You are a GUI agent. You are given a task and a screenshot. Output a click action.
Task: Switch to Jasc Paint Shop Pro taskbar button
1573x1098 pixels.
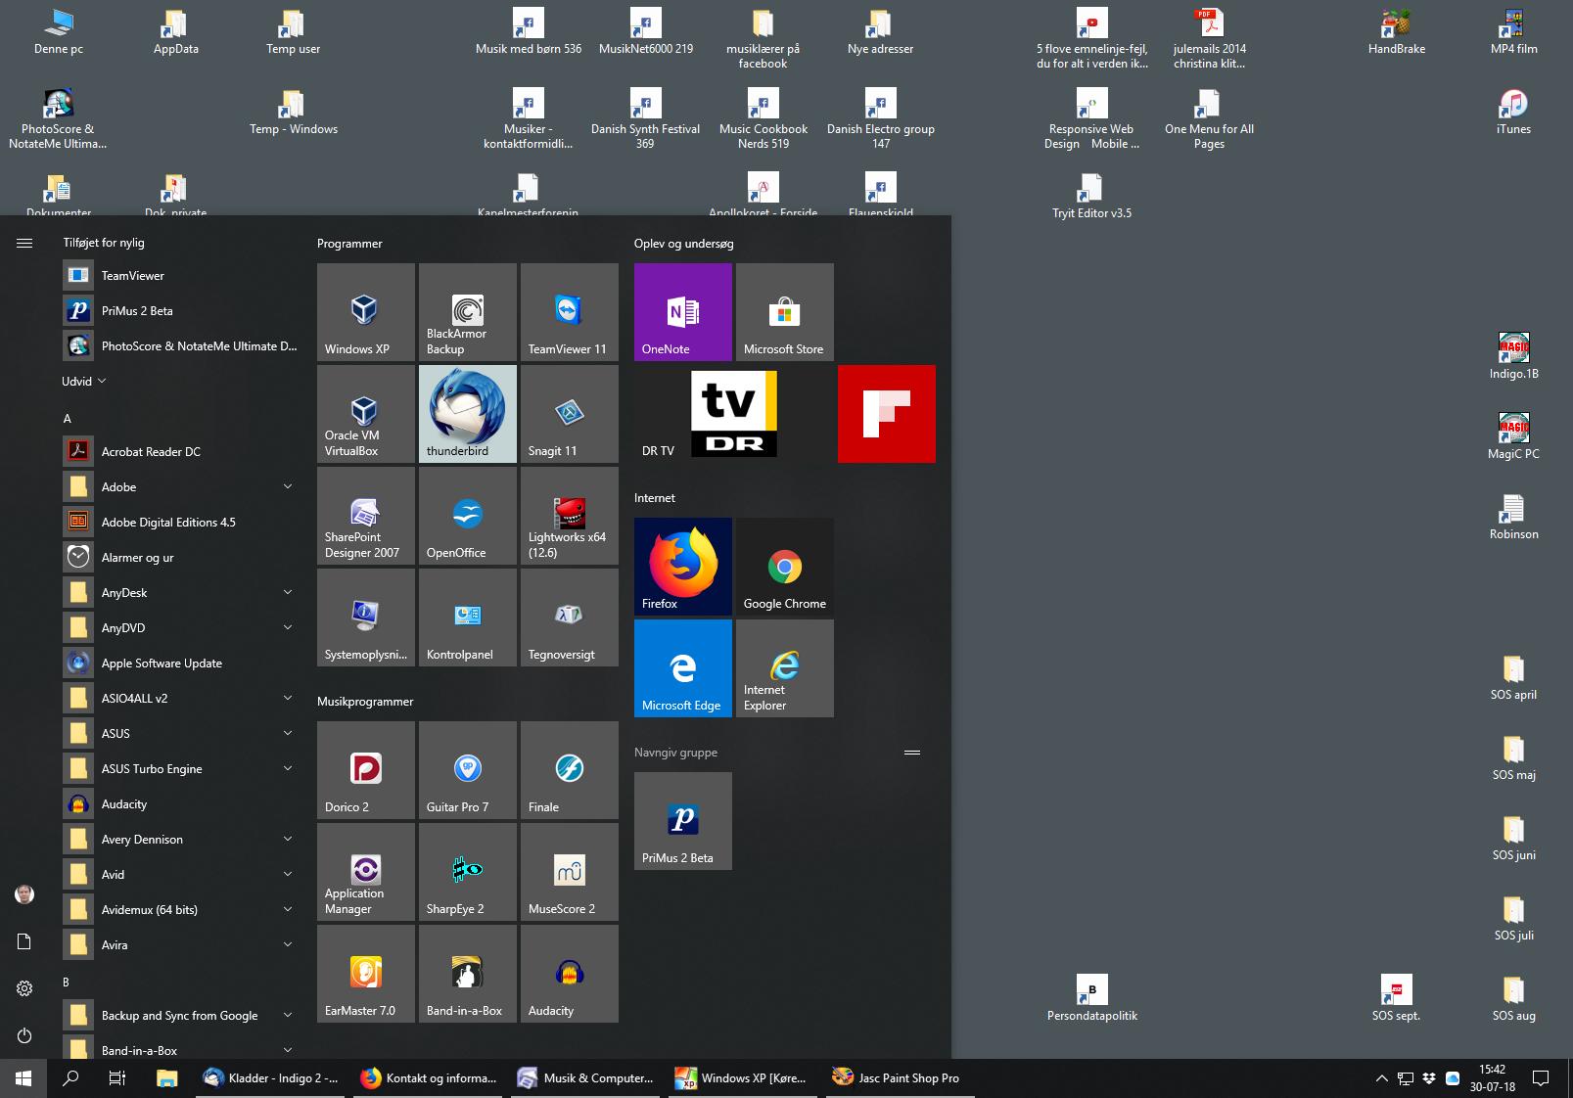point(902,1078)
